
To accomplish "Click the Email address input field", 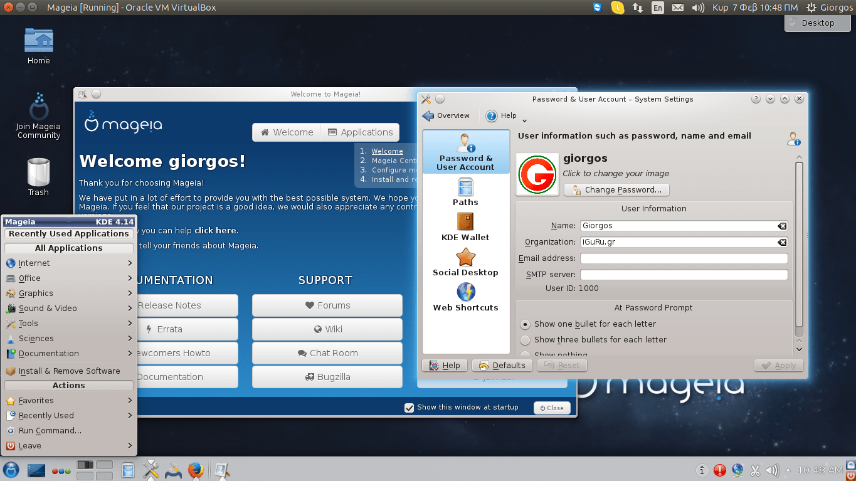I will pos(683,258).
